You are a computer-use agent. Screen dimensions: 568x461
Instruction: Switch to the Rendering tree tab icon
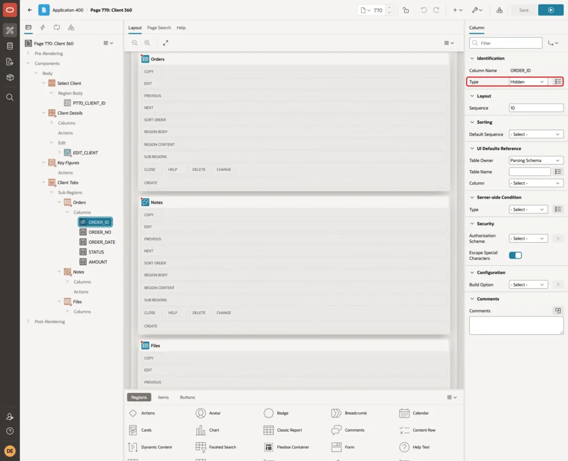point(28,28)
